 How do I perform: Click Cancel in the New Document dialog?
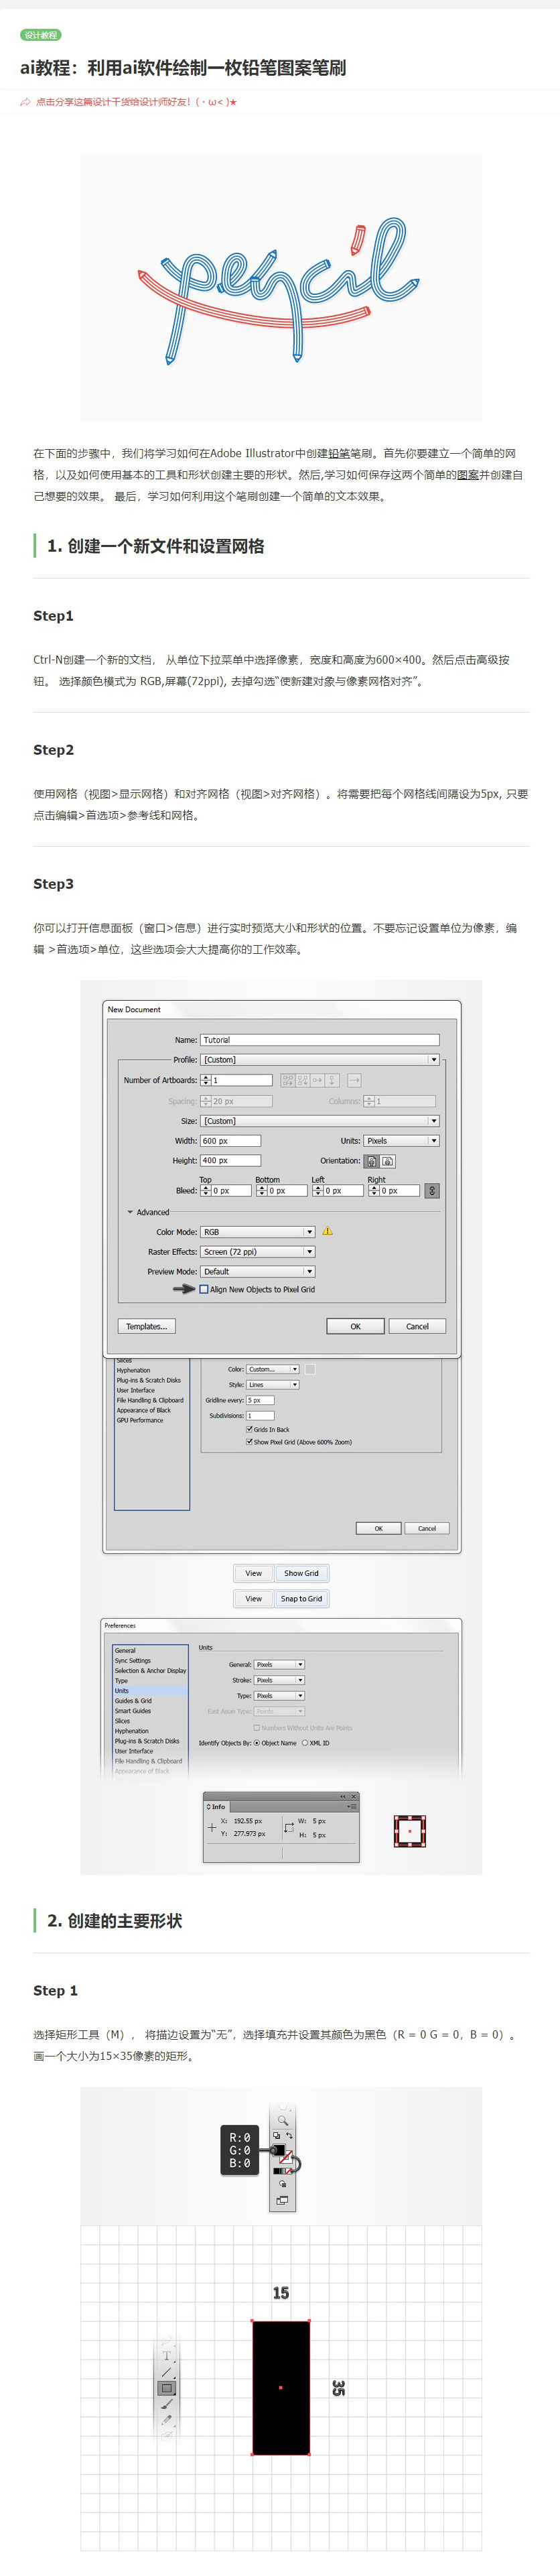coord(417,1326)
